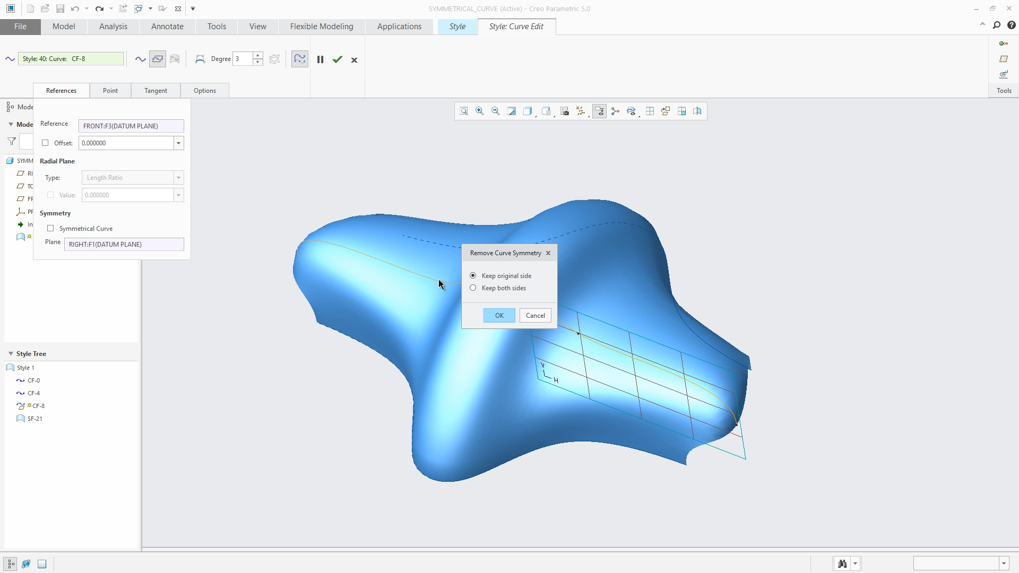Open the Find binoculars dropdown arrow
The image size is (1019, 573).
tap(855, 563)
